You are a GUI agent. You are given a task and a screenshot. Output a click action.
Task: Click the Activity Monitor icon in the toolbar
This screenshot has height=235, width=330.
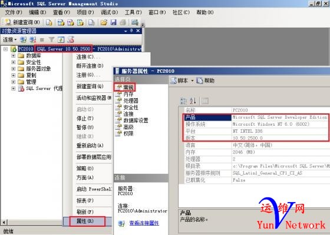click(x=135, y=22)
